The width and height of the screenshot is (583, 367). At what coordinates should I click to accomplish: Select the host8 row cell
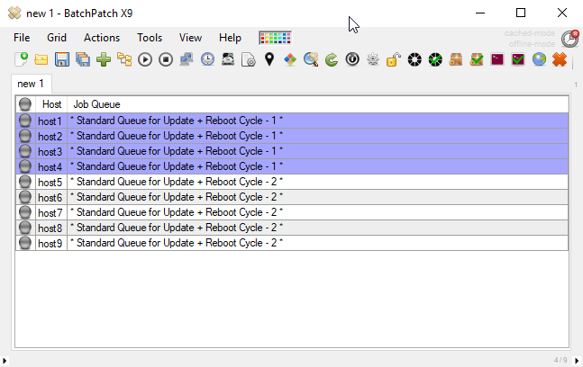51,228
